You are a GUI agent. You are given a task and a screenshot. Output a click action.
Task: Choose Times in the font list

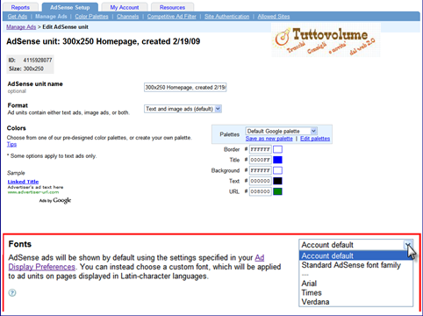tap(356, 292)
